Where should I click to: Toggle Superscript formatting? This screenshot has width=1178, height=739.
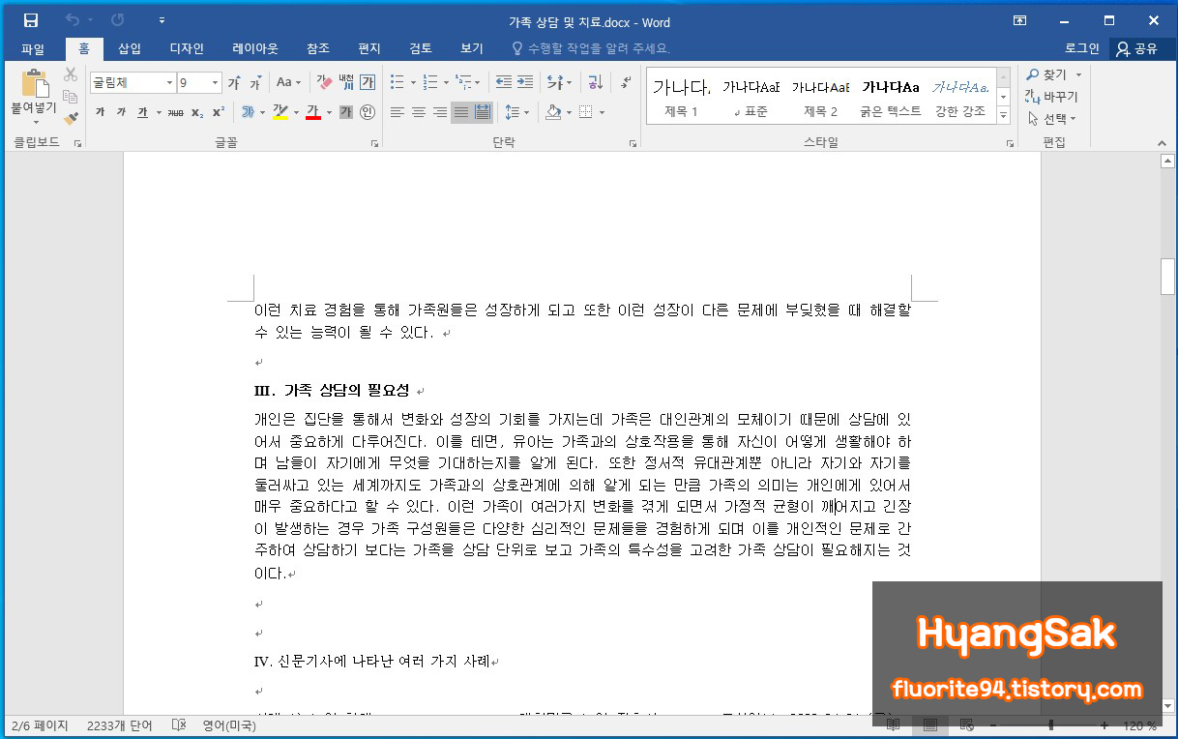click(x=219, y=113)
